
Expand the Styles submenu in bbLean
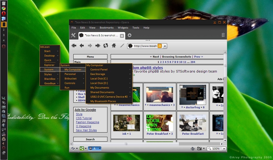(50, 74)
